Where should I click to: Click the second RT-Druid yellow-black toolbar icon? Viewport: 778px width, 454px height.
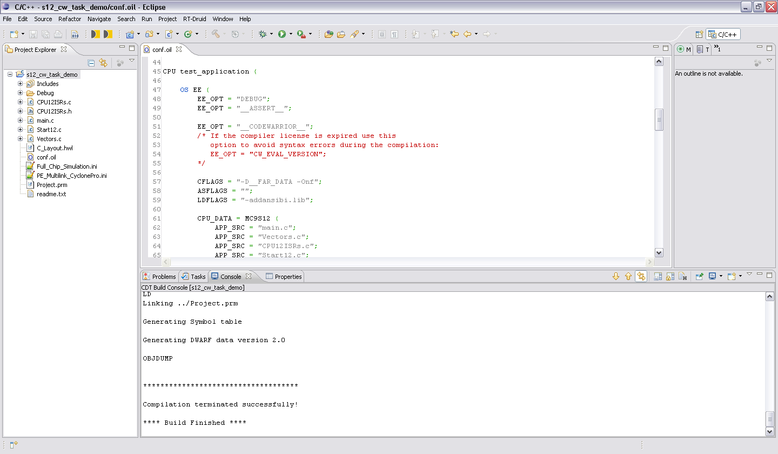[108, 34]
